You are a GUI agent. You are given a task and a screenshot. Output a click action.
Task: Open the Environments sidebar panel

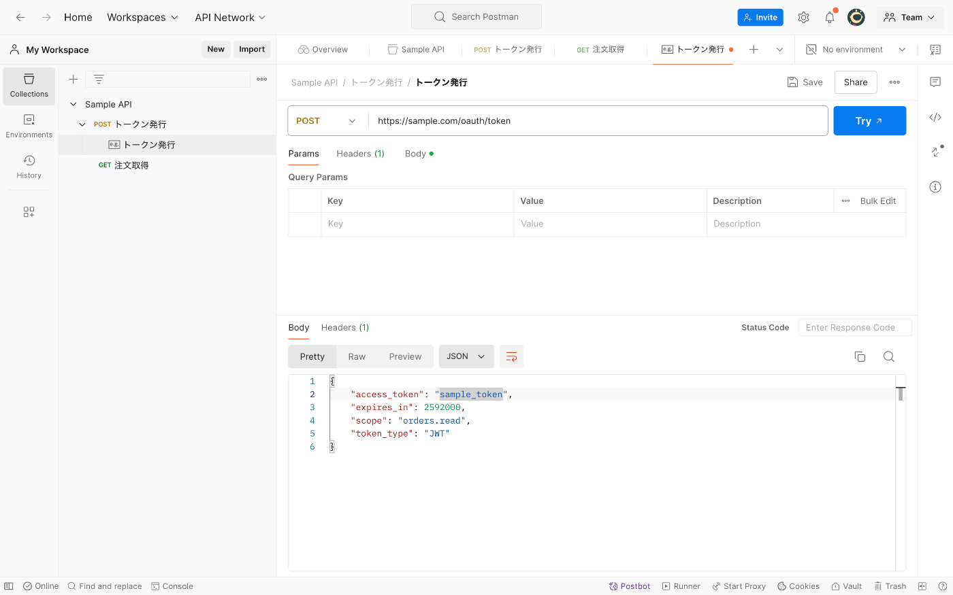point(29,126)
